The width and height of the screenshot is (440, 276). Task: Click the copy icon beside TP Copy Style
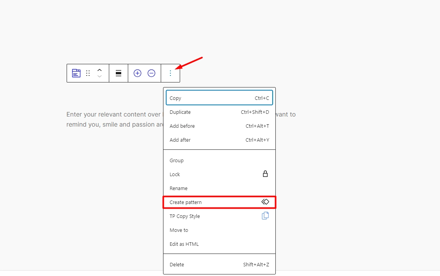[x=265, y=216]
